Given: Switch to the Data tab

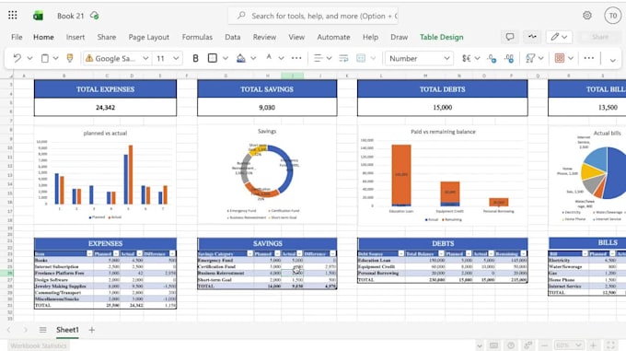Looking at the screenshot, I should tap(232, 37).
